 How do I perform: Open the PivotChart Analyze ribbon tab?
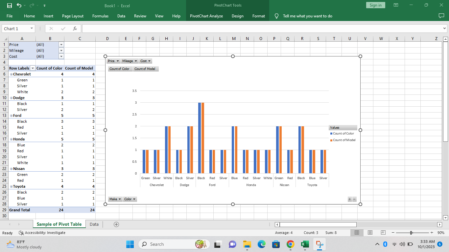206,16
